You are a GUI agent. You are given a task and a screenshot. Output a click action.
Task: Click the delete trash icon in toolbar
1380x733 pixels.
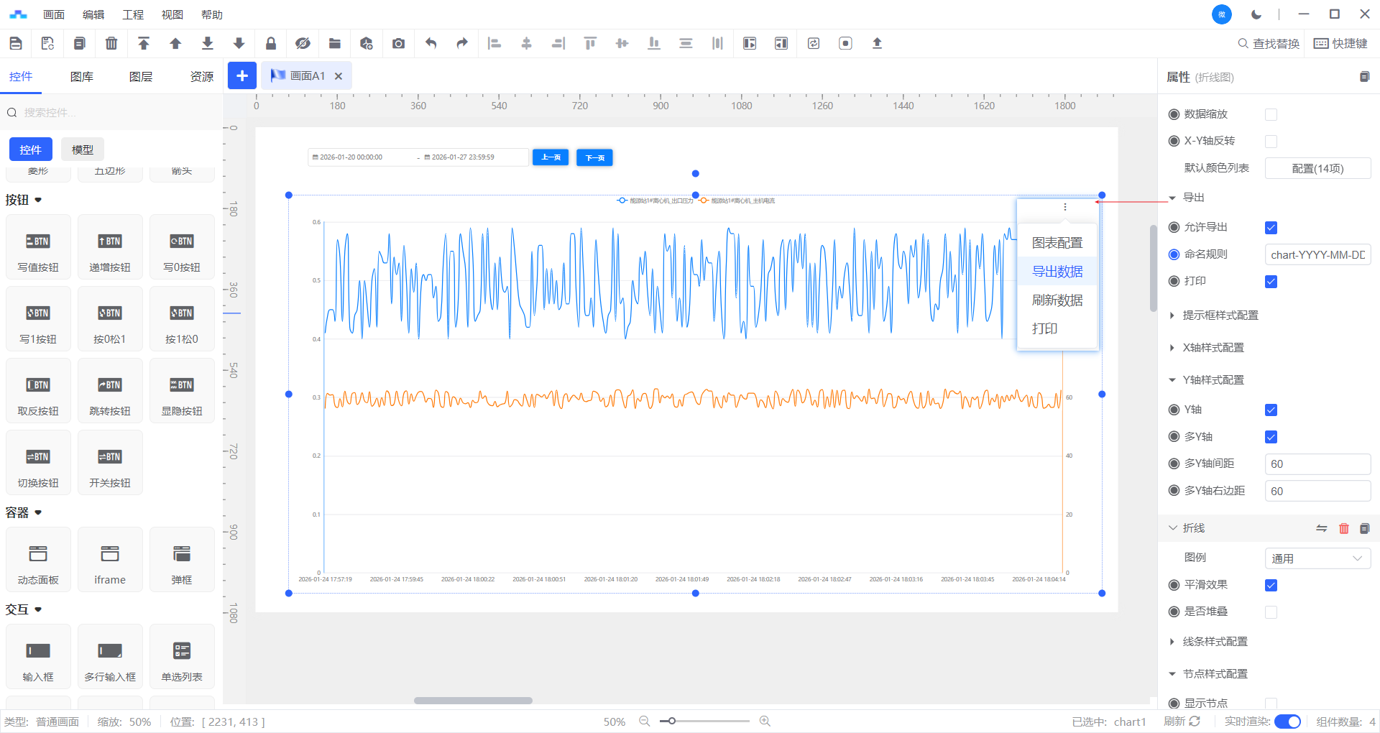(111, 44)
